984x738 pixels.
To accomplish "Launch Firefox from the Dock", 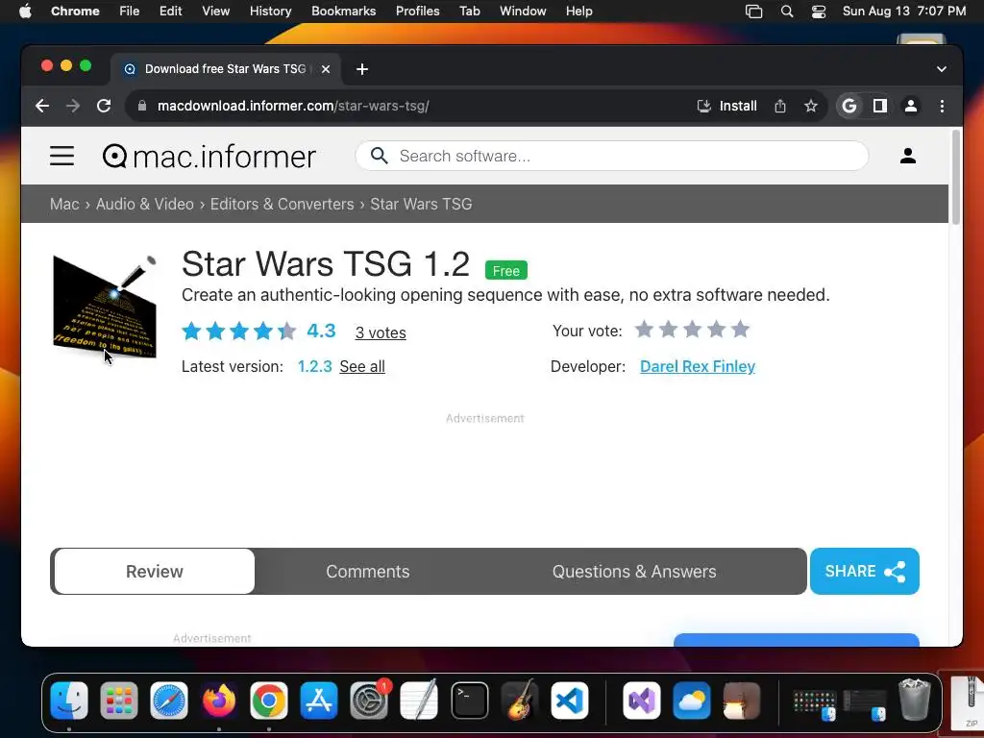I will pyautogui.click(x=219, y=701).
